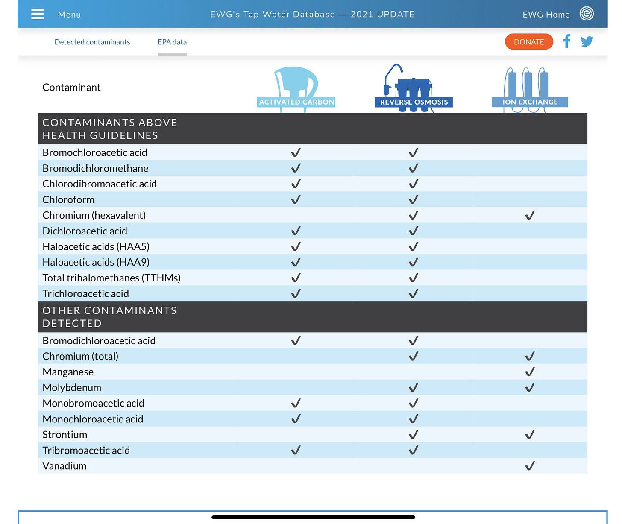Select Bromochloroacetic acid row label

click(95, 152)
